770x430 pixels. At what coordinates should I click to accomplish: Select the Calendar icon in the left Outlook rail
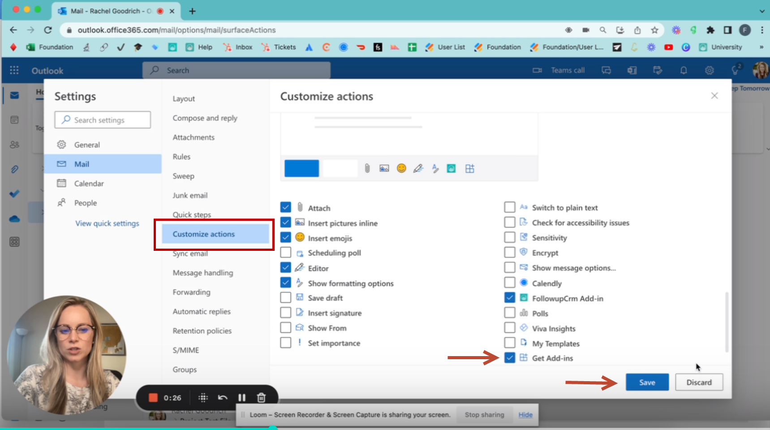tap(14, 120)
